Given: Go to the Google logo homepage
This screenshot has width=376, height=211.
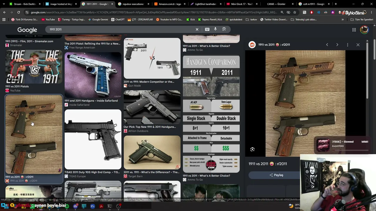Looking at the screenshot, I should 27,30.
